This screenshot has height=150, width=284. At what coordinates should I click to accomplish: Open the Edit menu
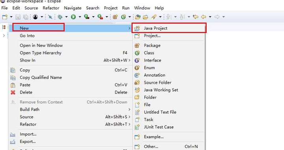tap(16, 8)
